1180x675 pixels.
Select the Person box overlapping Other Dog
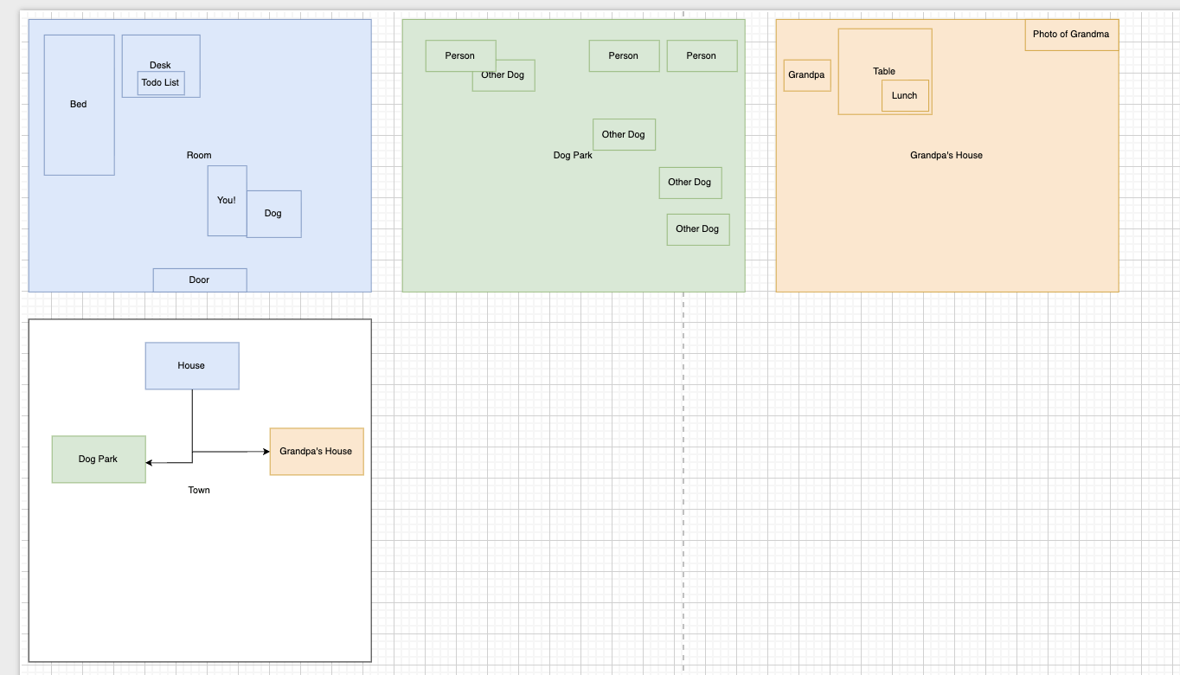tap(459, 55)
